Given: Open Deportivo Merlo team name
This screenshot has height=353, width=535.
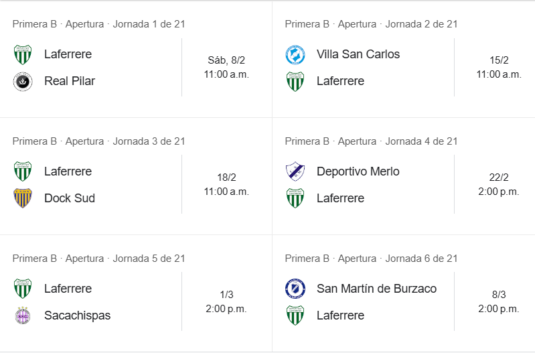Looking at the screenshot, I should coord(358,171).
